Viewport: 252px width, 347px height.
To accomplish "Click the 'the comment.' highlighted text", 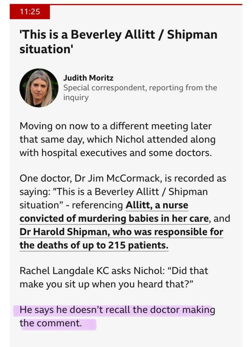I will [x=50, y=323].
